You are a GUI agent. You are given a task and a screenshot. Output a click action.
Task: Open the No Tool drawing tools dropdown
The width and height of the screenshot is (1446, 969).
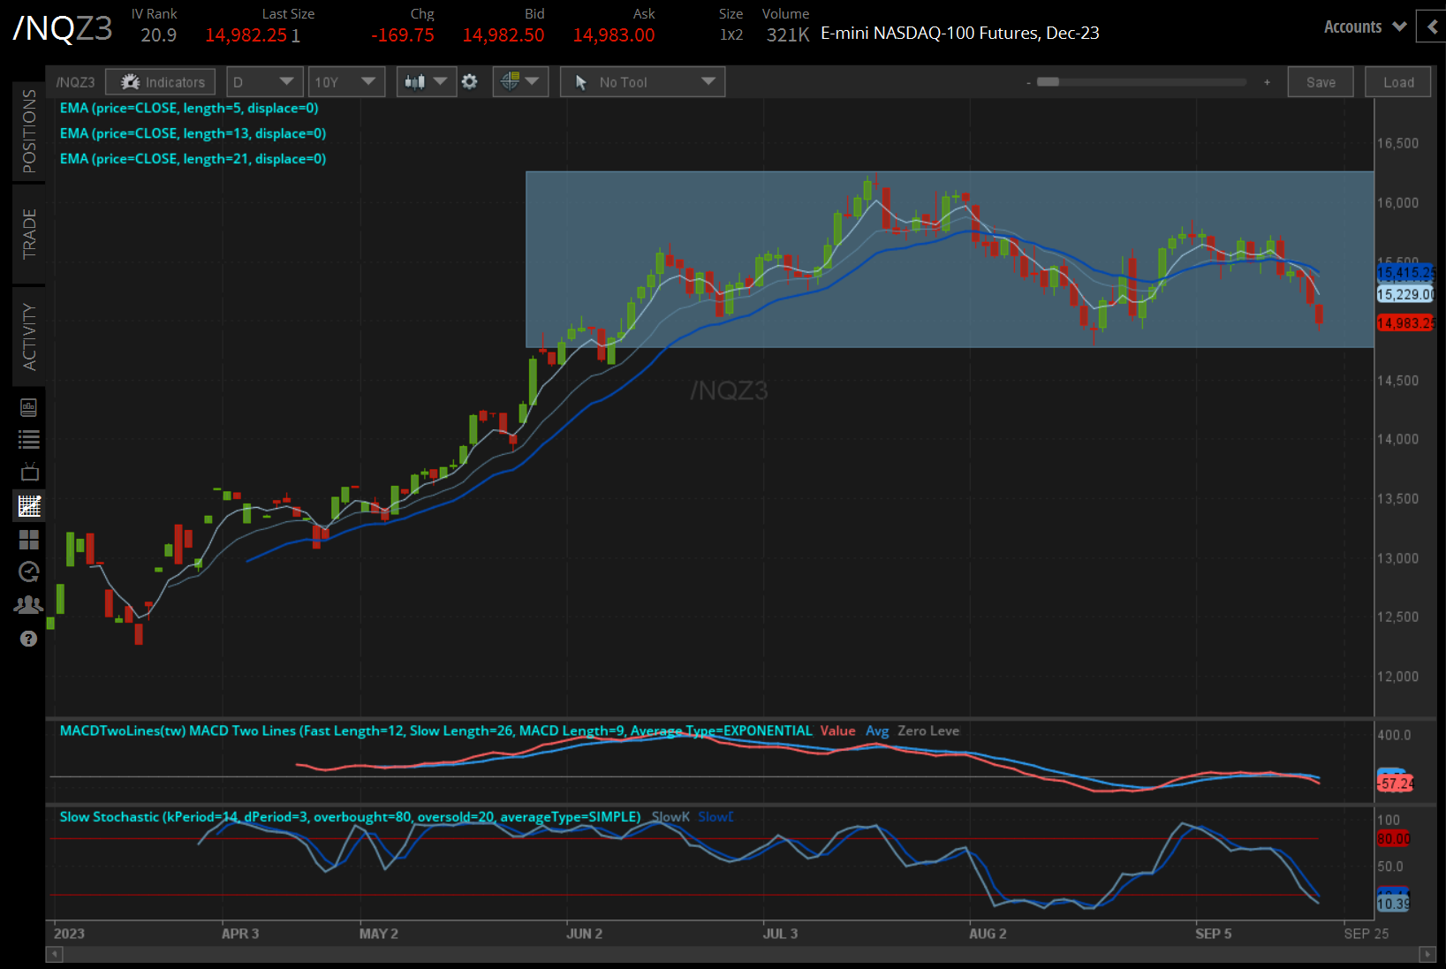[x=642, y=81]
